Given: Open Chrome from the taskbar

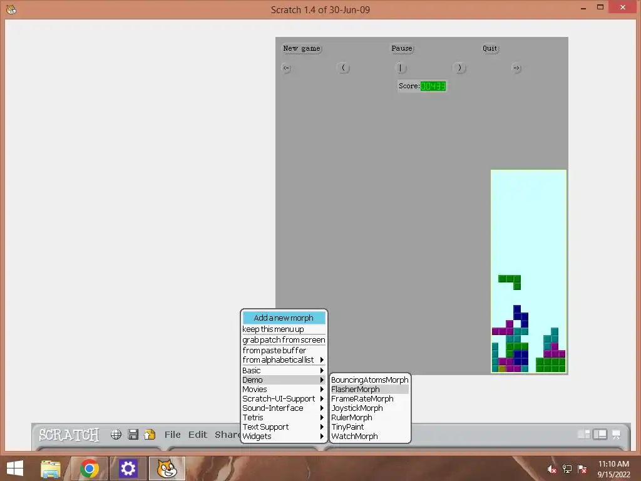Looking at the screenshot, I should pyautogui.click(x=90, y=468).
